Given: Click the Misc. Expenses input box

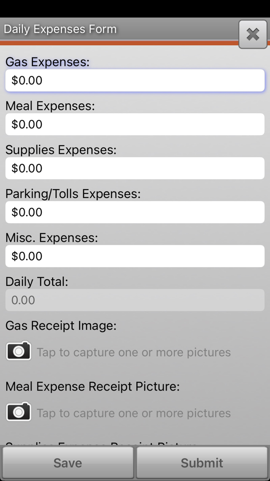Looking at the screenshot, I should point(135,256).
